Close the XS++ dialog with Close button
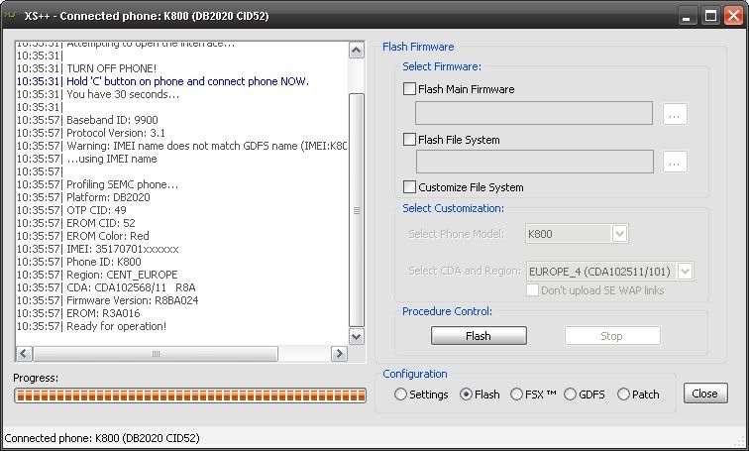The width and height of the screenshot is (749, 451). point(705,394)
